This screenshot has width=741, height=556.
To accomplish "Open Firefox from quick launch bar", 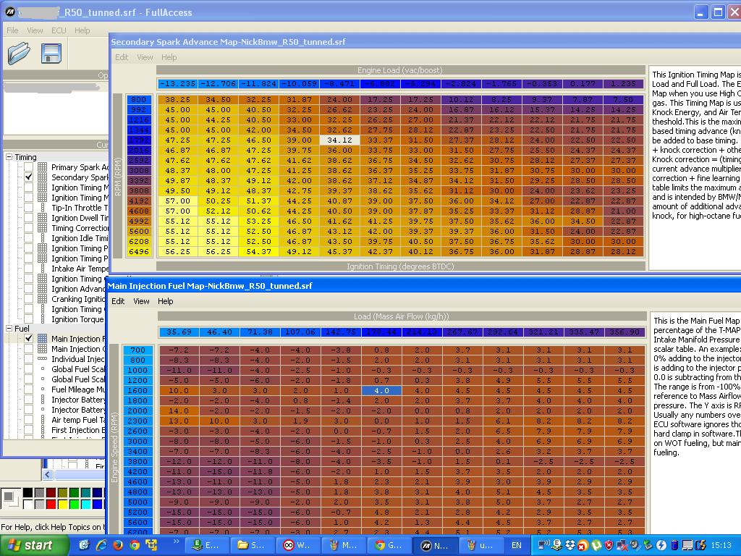I will (x=118, y=545).
